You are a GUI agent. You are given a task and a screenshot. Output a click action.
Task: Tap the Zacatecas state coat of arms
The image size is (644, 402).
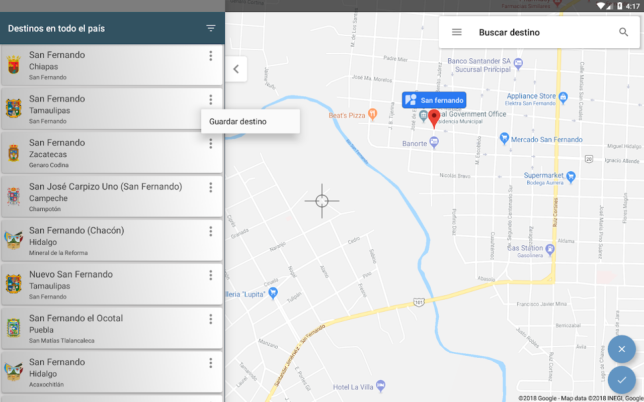(x=14, y=153)
